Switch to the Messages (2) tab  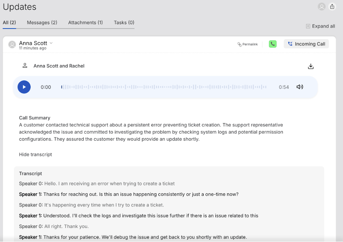pos(42,22)
